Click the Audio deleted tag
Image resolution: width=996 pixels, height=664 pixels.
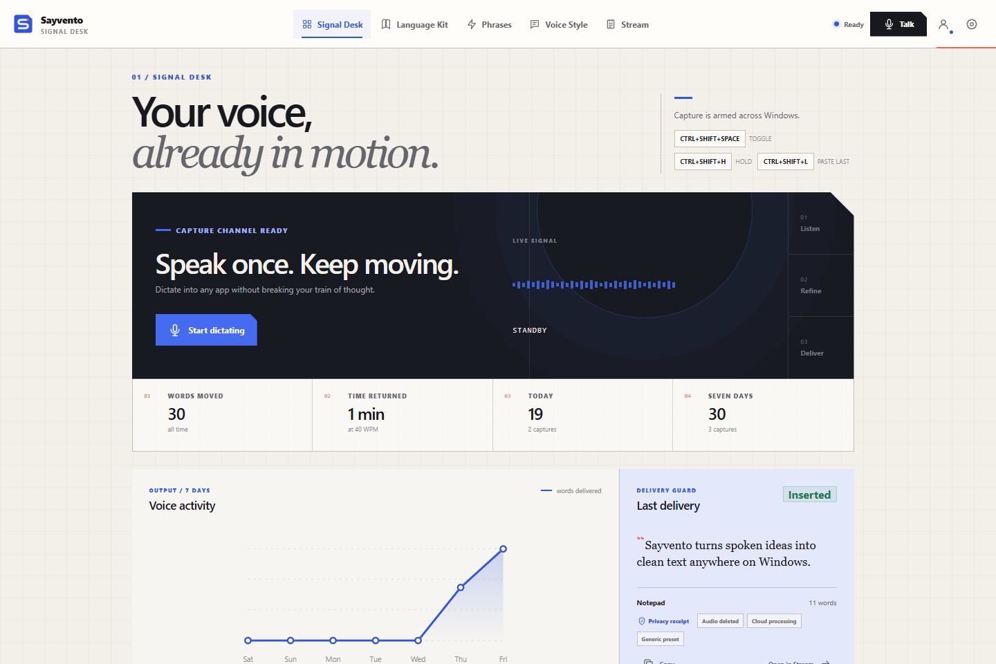(720, 621)
